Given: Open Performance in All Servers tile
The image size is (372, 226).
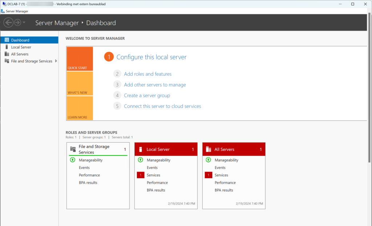Looking at the screenshot, I should coord(225,183).
